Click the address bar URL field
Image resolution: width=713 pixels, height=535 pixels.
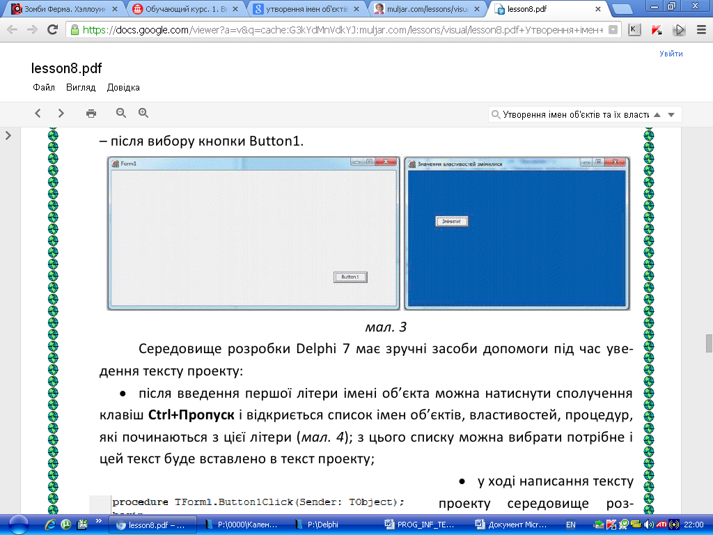pyautogui.click(x=343, y=30)
